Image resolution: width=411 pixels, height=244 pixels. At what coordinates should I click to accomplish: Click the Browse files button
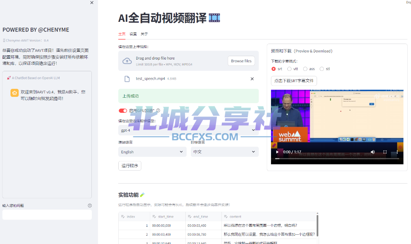(x=241, y=61)
